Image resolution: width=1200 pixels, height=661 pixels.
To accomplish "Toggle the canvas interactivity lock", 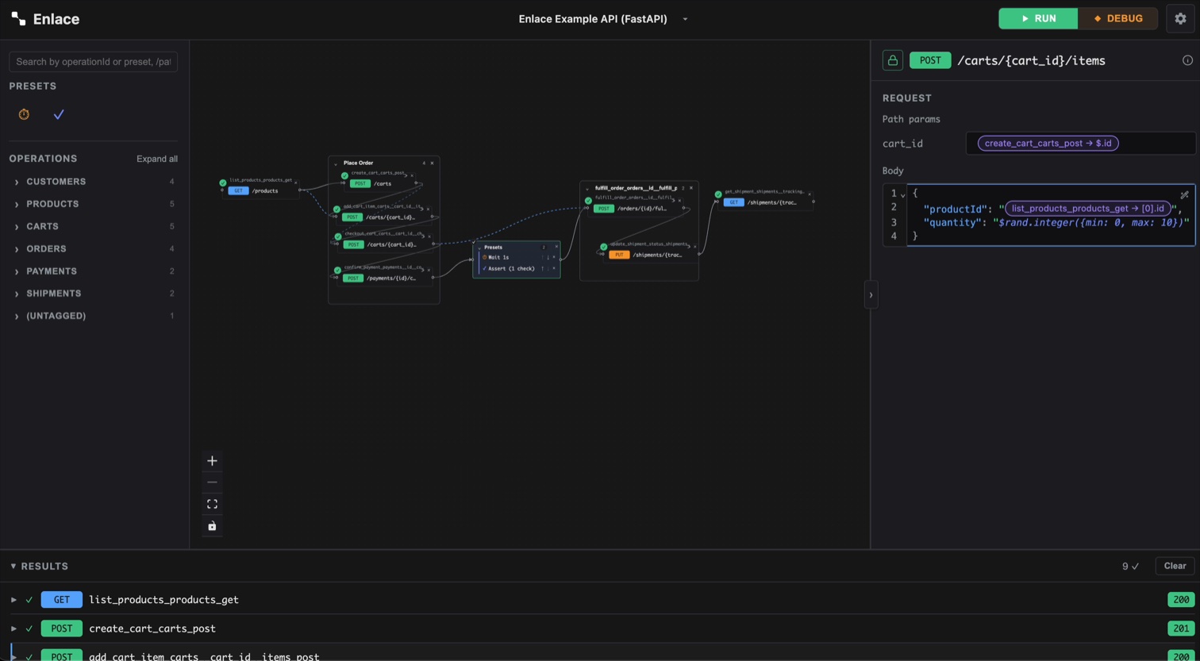I will [212, 525].
